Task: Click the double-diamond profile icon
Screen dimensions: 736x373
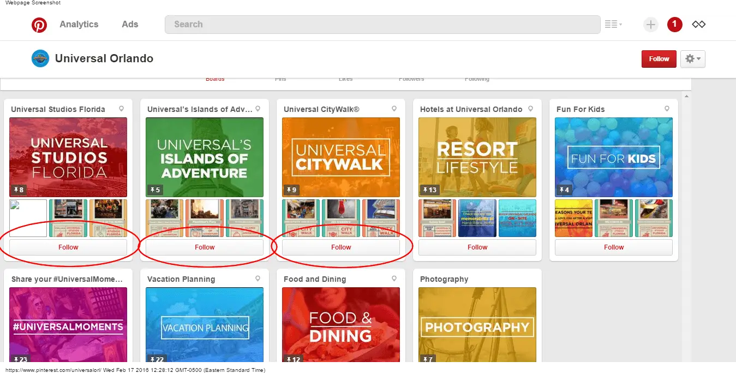Action: [699, 25]
